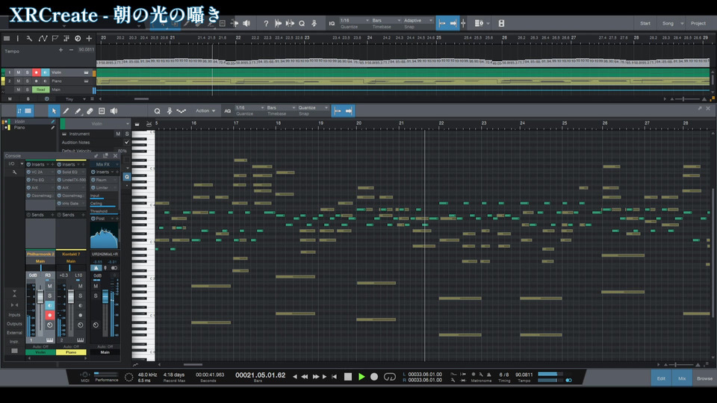Select the Paint tool in editor toolbar
The width and height of the screenshot is (717, 403).
click(78, 110)
